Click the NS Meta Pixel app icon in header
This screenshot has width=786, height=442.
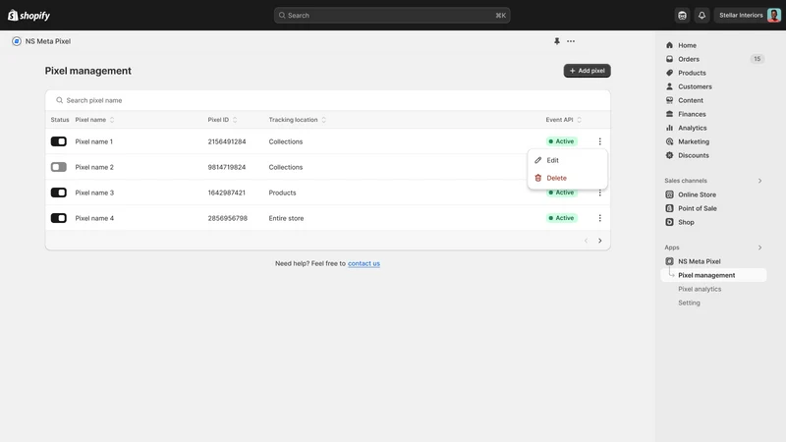click(x=17, y=41)
